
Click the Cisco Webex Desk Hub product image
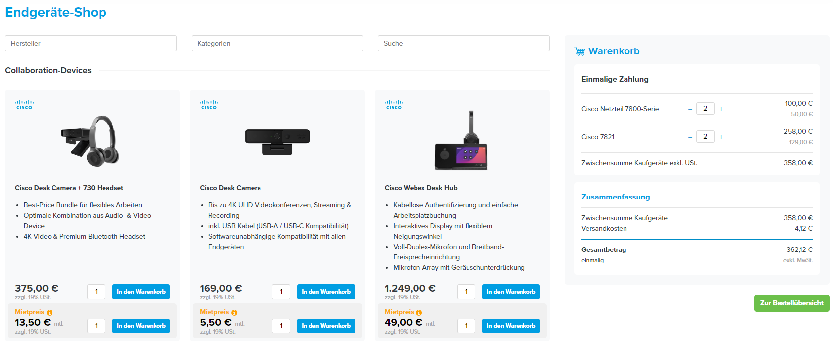[x=462, y=141]
